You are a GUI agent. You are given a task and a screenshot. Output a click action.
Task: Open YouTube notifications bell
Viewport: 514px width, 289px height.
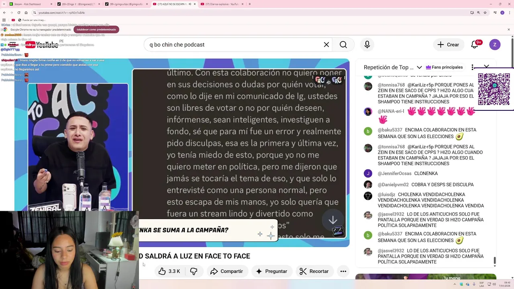pyautogui.click(x=475, y=45)
